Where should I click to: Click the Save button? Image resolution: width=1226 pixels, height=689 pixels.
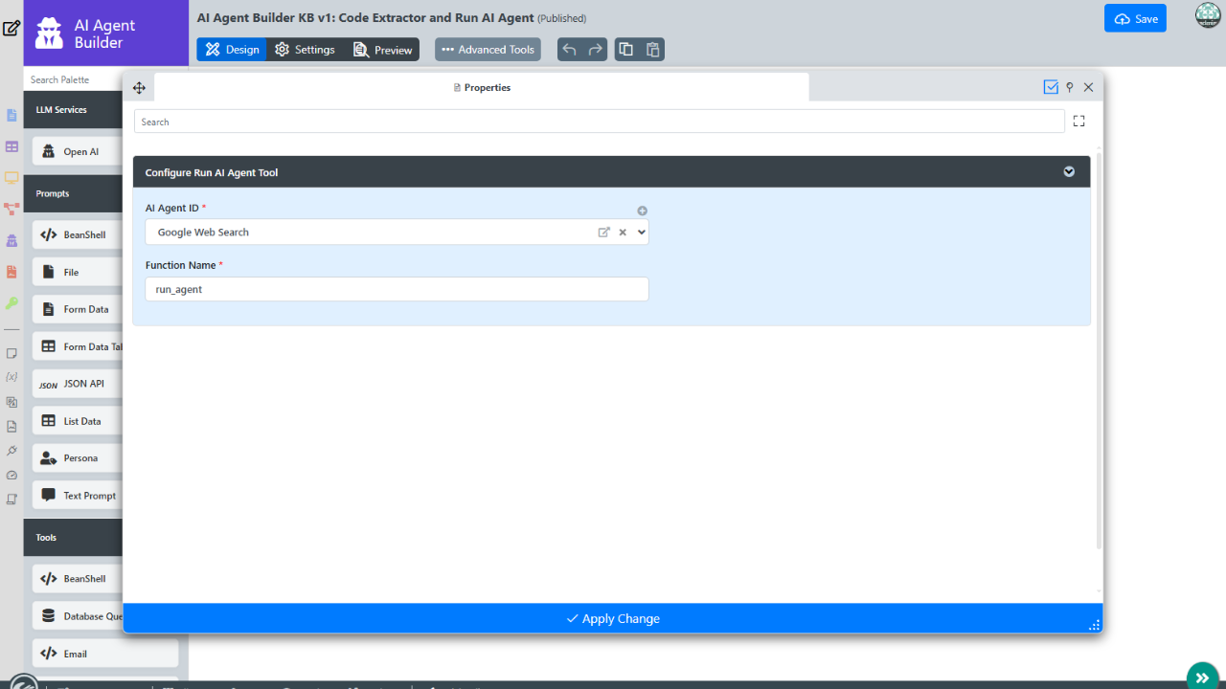(x=1135, y=19)
